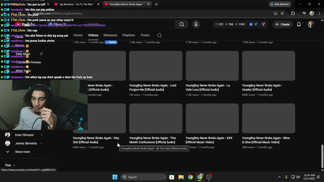Open the This Month Confessions video thumbnail
This screenshot has height=182, width=324.
(x=156, y=118)
